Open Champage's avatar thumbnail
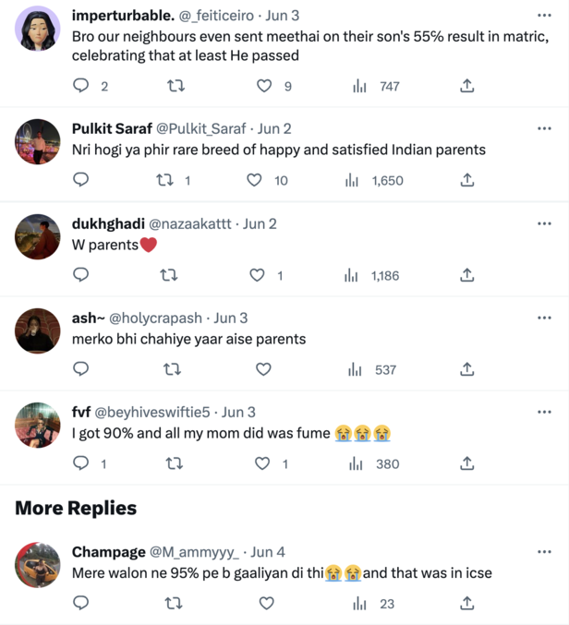This screenshot has width=569, height=625. pos(38,565)
